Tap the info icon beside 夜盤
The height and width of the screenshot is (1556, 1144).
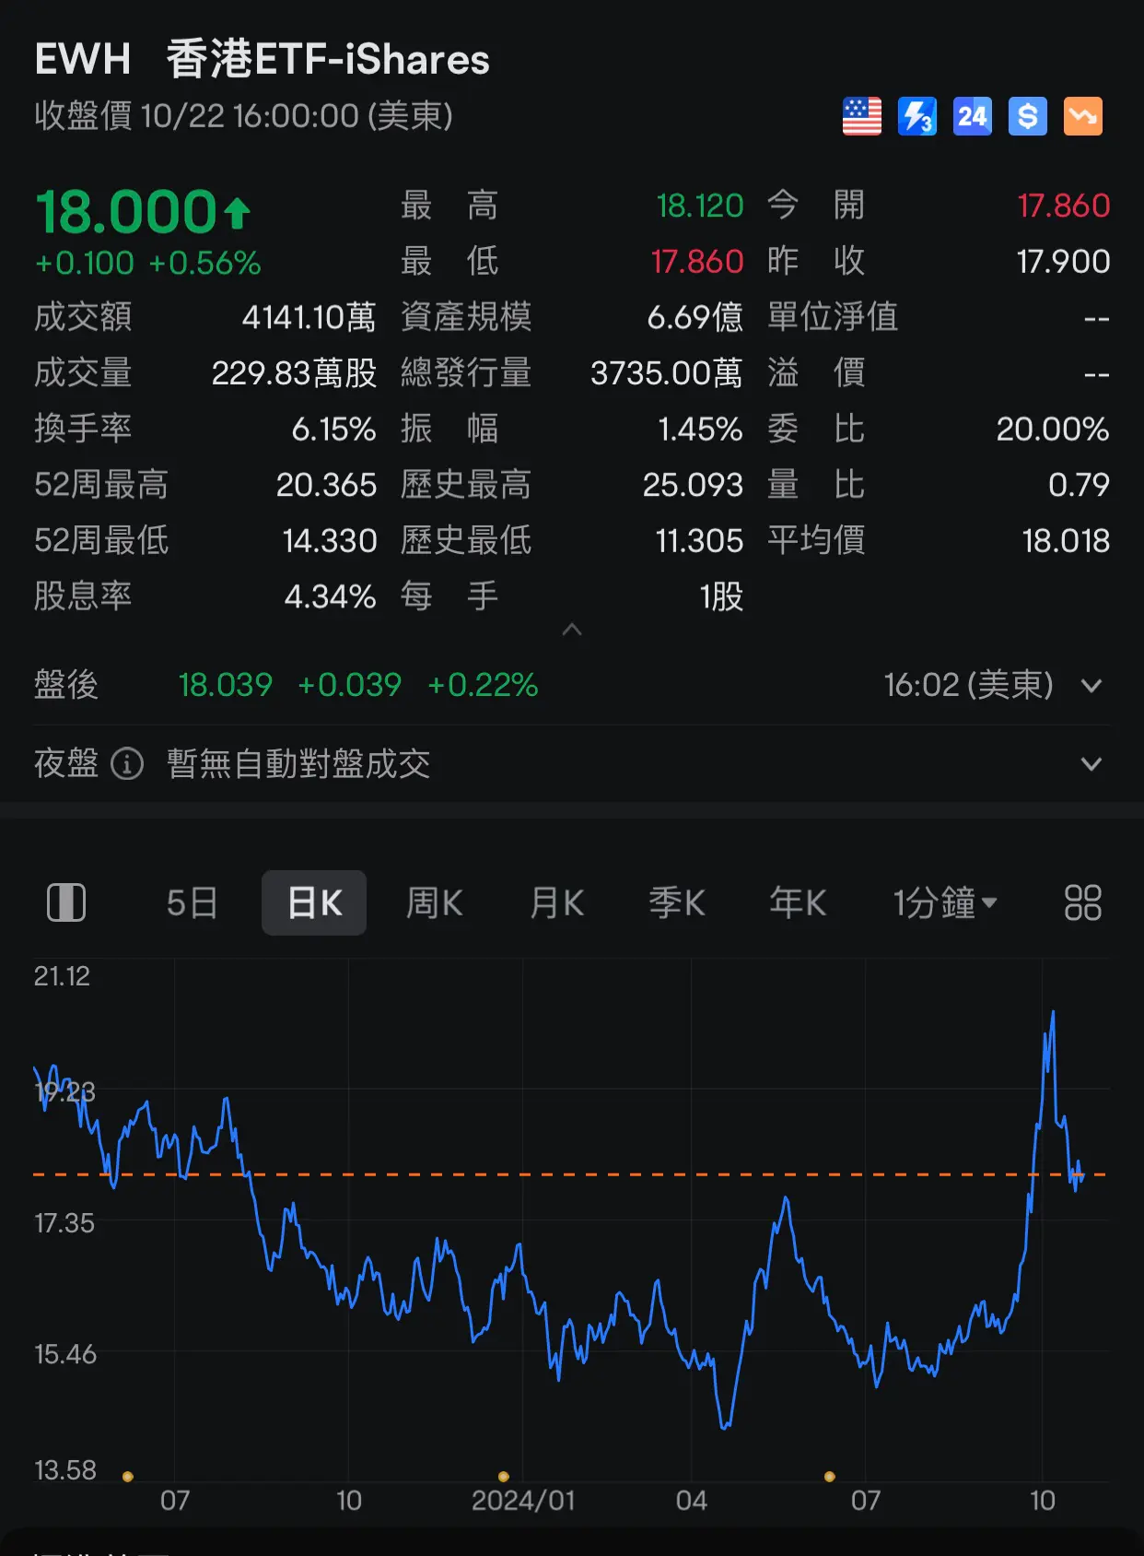pos(127,763)
